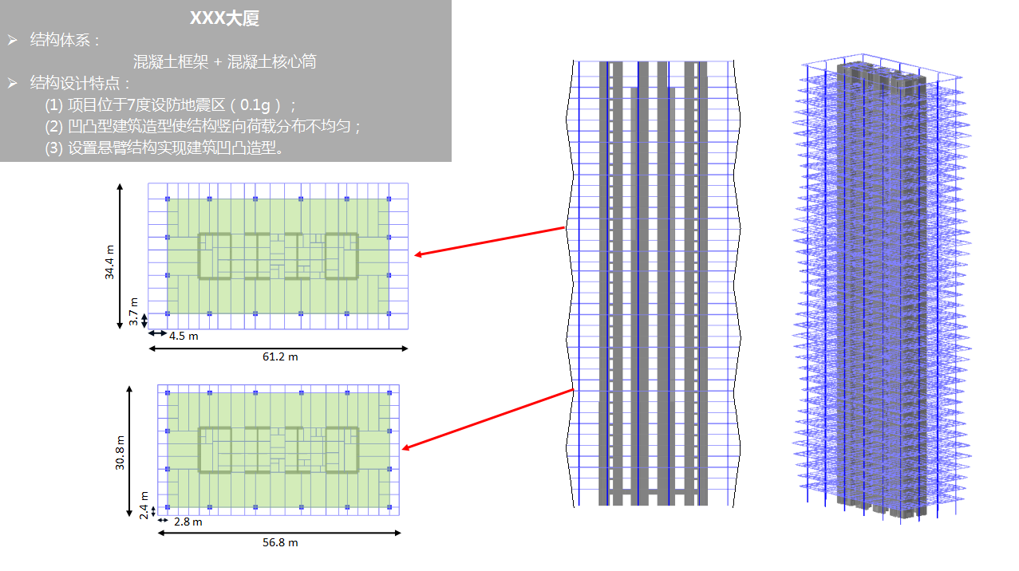Click the heading 结构体系：

pos(65,40)
